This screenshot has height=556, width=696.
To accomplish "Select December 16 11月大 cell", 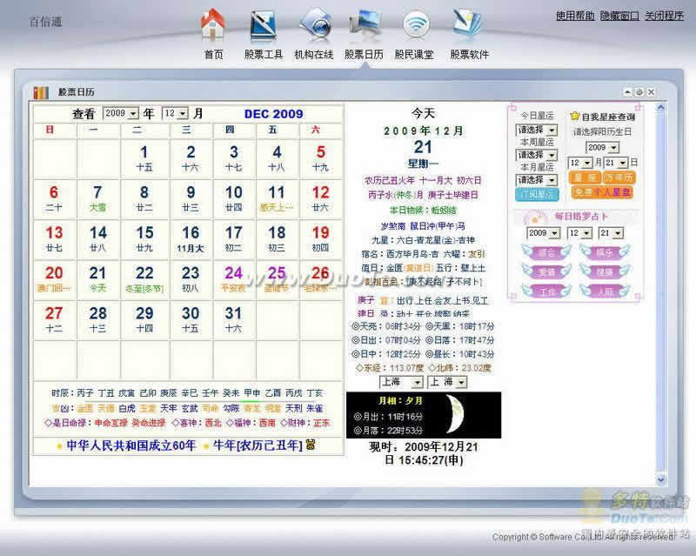I will click(x=191, y=239).
